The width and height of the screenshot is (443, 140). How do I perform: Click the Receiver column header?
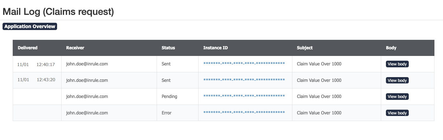[x=75, y=48]
